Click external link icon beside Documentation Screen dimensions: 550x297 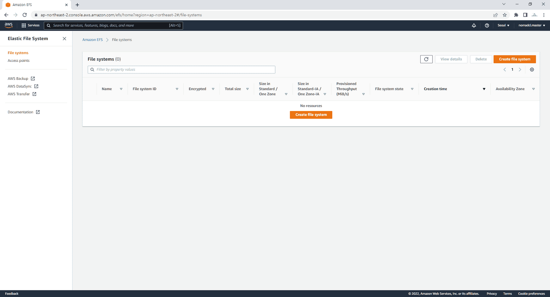(38, 112)
